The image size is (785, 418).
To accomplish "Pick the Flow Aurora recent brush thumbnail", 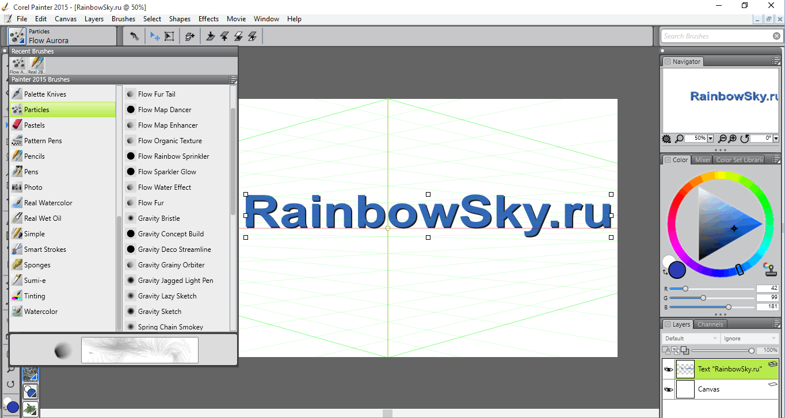I will tap(18, 65).
